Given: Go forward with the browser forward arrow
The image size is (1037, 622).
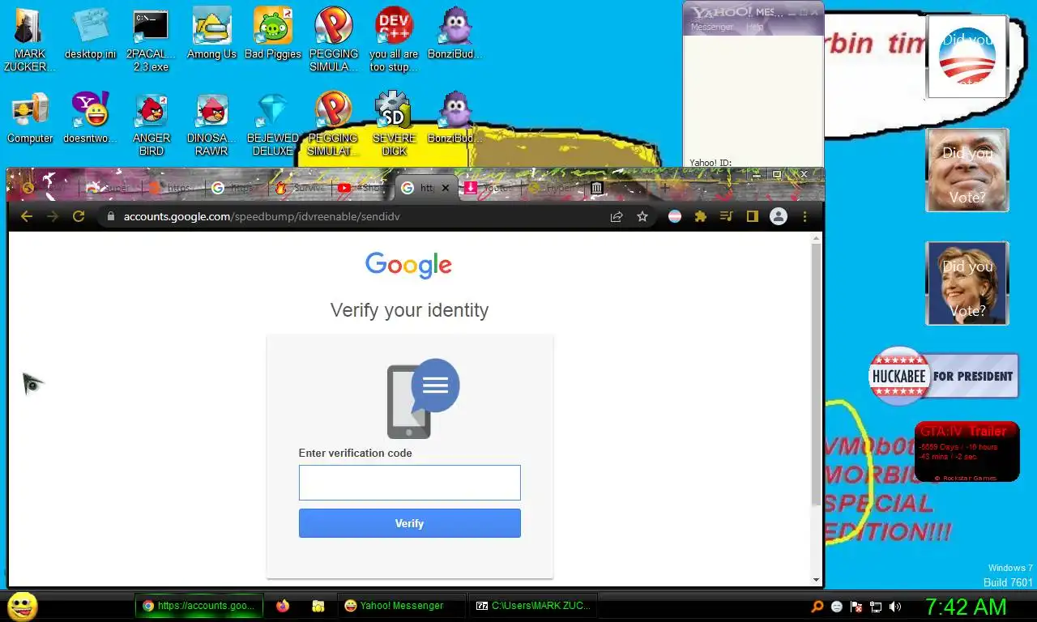Looking at the screenshot, I should [x=53, y=216].
